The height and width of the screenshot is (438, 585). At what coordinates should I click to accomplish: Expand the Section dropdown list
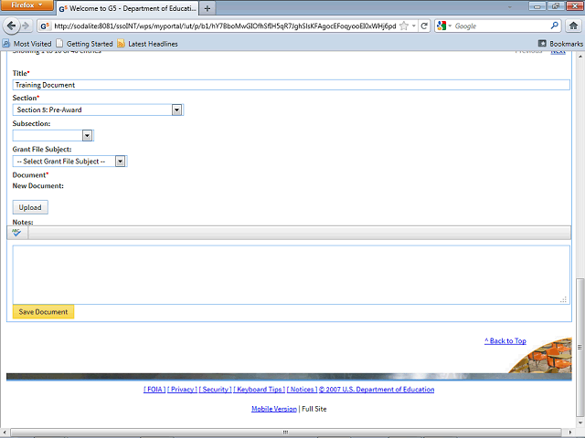point(176,109)
